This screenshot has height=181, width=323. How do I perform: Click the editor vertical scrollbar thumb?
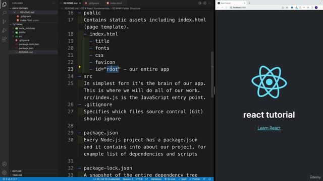point(212,74)
